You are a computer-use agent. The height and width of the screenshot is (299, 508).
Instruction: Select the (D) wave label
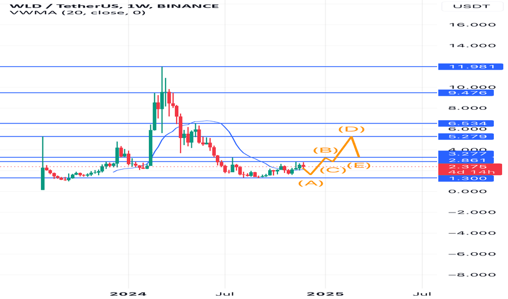coord(352,129)
